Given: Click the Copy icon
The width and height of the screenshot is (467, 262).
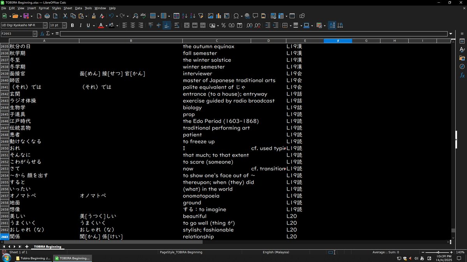Looking at the screenshot, I should [73, 16].
